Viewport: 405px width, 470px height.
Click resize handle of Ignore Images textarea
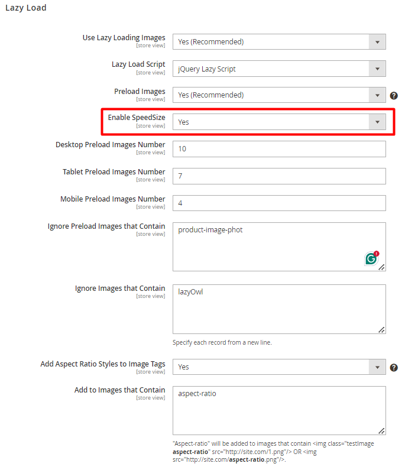click(381, 330)
